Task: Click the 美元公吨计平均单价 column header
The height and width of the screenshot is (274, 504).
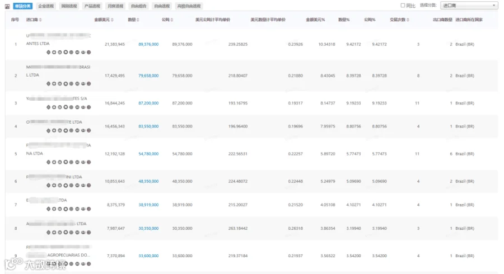Action: click(213, 20)
